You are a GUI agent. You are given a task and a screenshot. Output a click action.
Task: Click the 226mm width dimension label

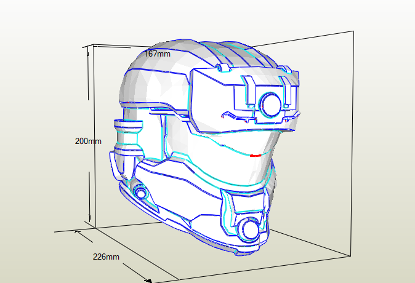106,257
